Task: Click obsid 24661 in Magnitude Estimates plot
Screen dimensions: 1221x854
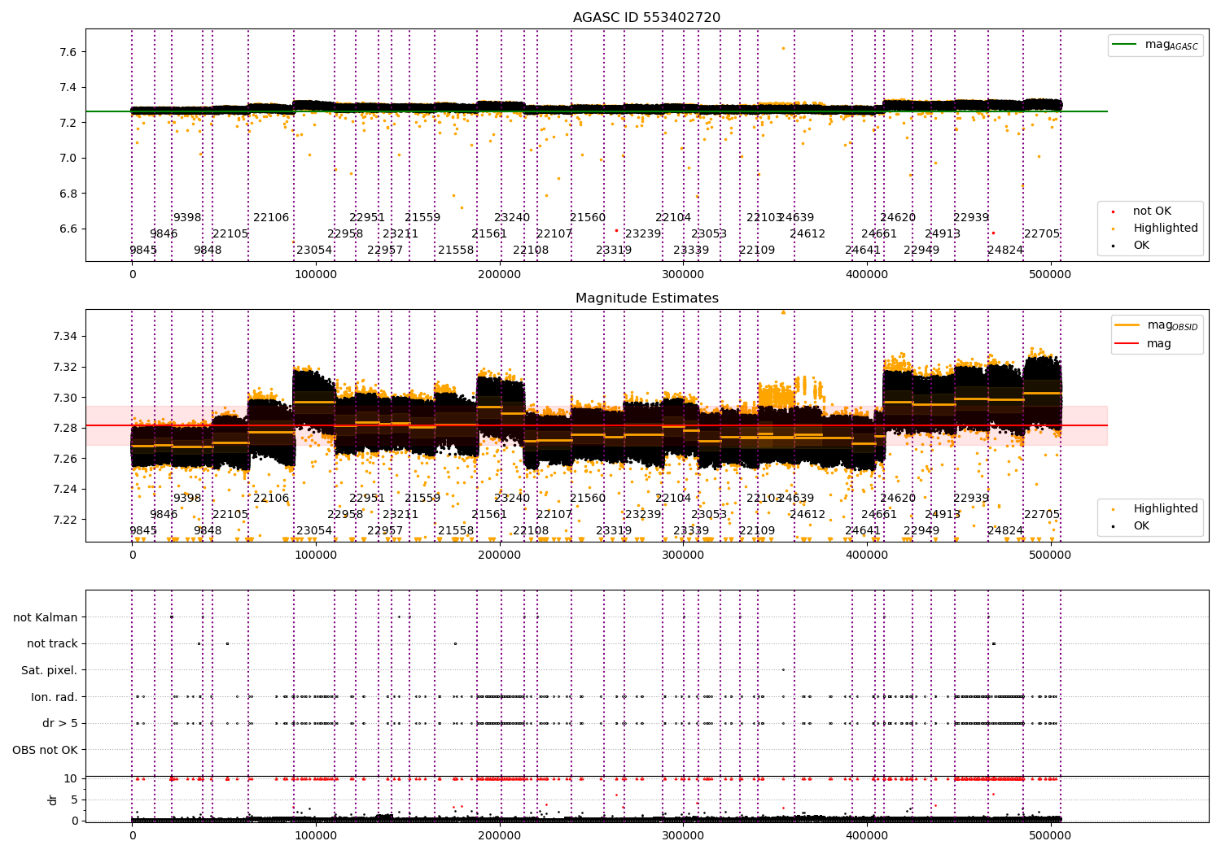Action: point(879,515)
